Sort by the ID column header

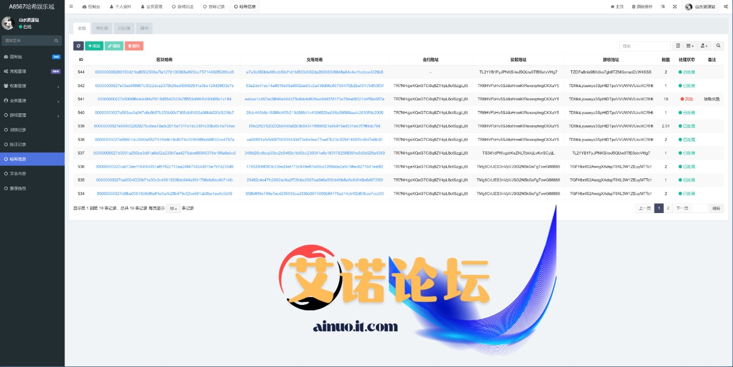tap(81, 60)
